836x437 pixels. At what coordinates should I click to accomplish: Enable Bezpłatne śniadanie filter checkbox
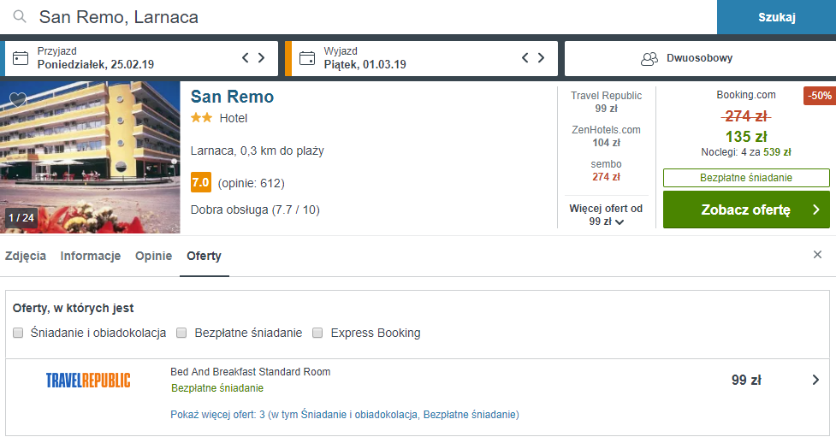181,333
